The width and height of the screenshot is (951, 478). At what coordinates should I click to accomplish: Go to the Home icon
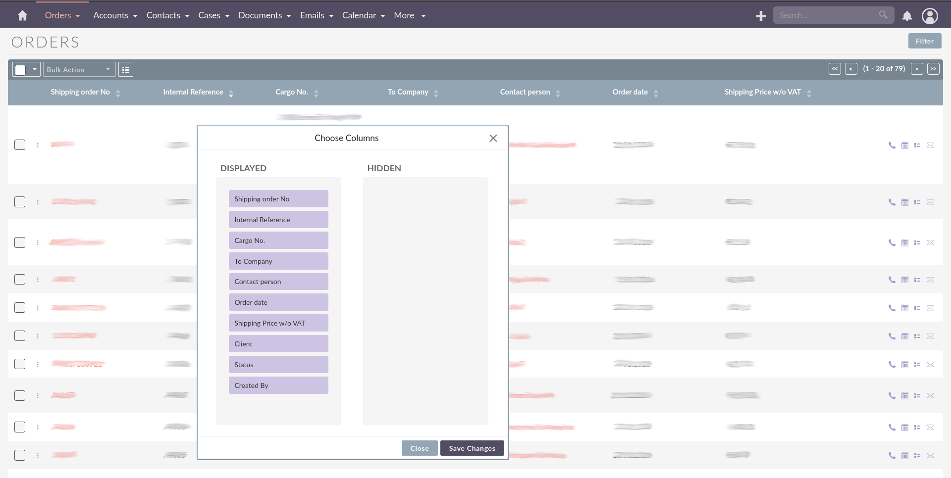tap(22, 16)
